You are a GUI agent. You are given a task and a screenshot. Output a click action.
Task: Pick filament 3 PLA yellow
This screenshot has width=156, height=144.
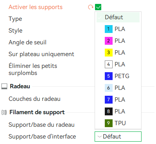[x=118, y=53]
